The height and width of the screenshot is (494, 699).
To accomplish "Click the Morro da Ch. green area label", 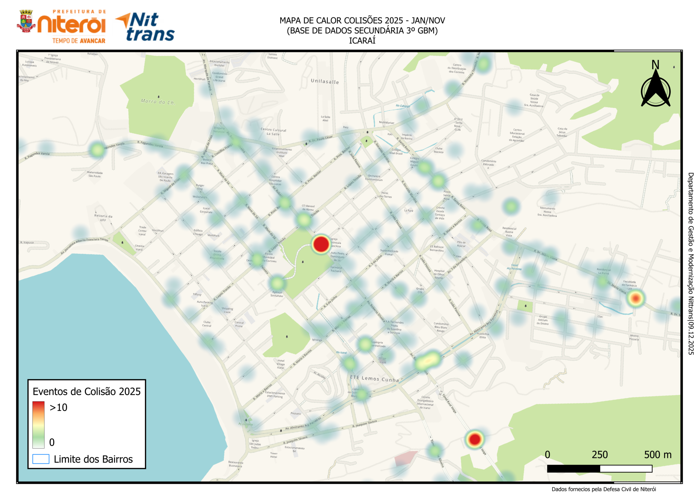I will coord(158,101).
